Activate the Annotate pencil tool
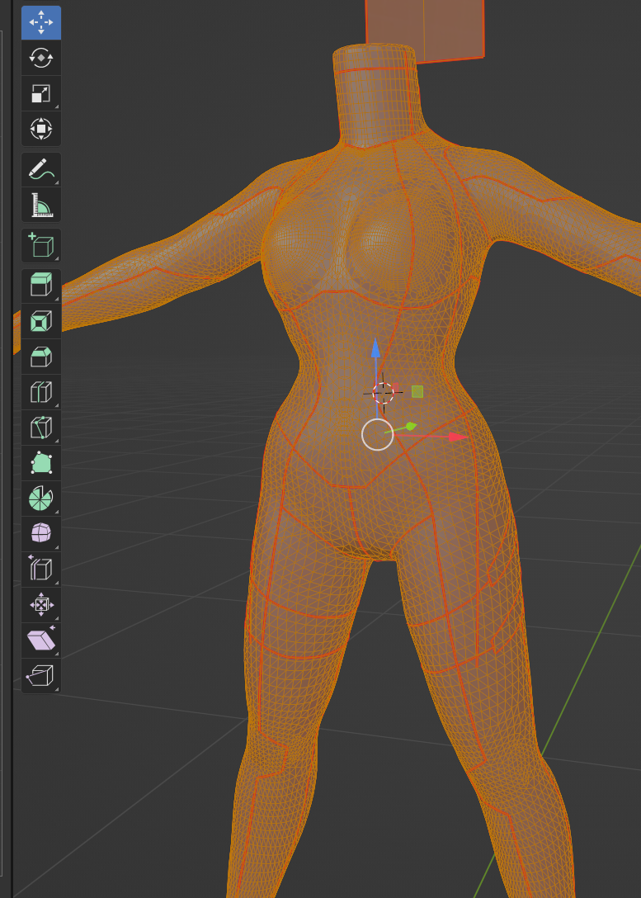Viewport: 641px width, 898px height. (x=41, y=169)
